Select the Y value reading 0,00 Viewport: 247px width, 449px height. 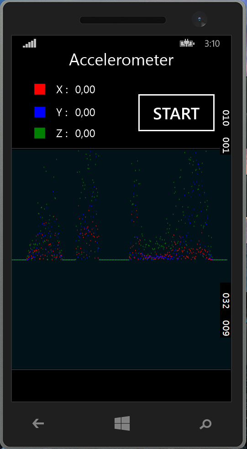click(85, 112)
